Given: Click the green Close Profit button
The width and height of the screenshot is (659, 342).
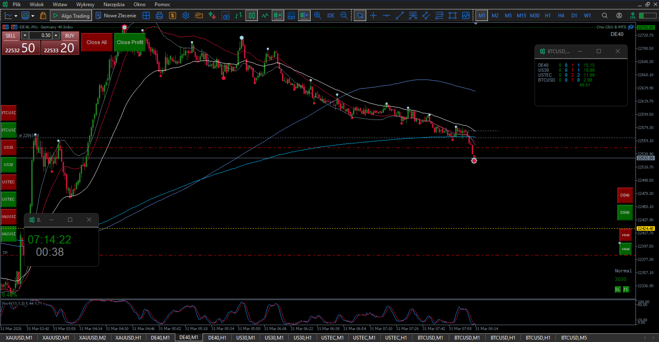Looking at the screenshot, I should (130, 42).
